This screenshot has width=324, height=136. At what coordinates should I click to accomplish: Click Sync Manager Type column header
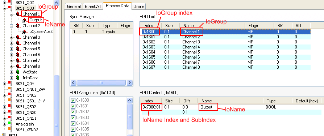tap(107, 26)
